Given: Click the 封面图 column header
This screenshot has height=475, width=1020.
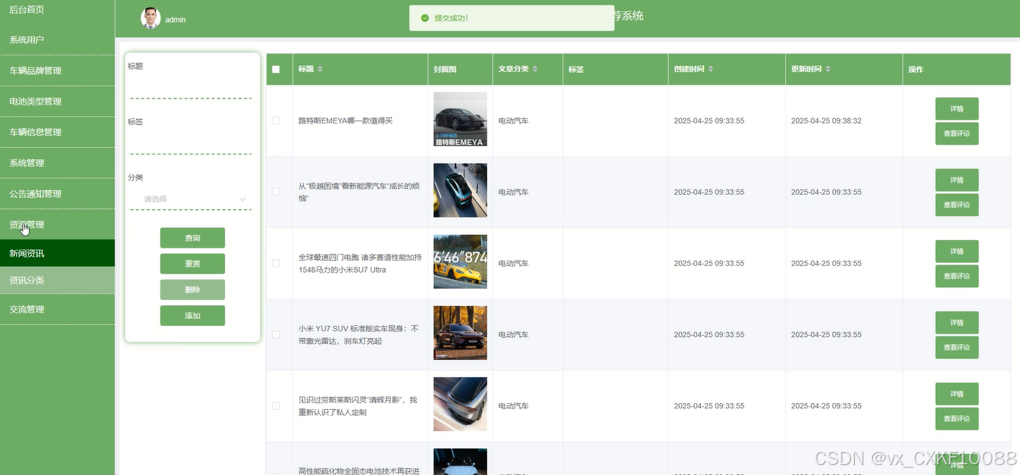Looking at the screenshot, I should (445, 69).
